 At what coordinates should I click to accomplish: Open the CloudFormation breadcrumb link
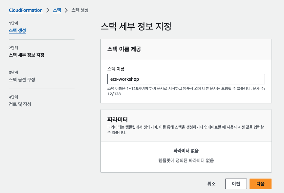pos(26,10)
